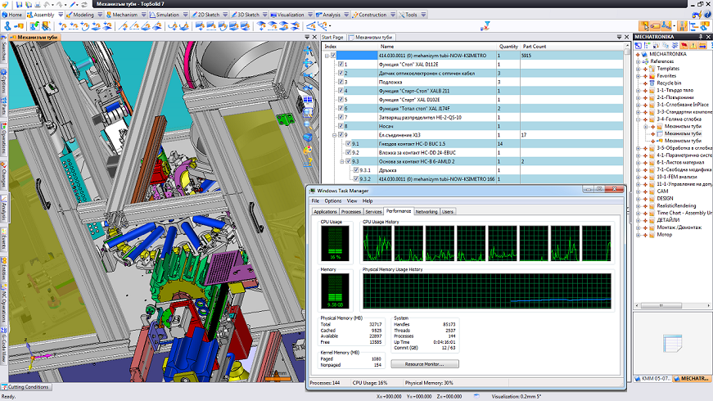Open the Modeling tab dropdown arrow

[100, 15]
